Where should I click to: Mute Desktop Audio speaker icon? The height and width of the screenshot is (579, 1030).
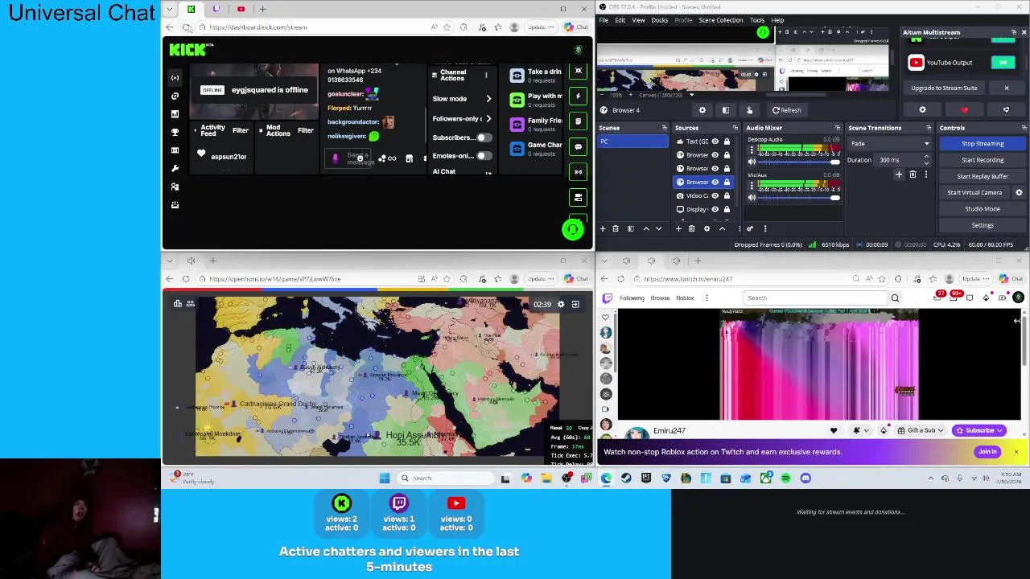[x=752, y=162]
